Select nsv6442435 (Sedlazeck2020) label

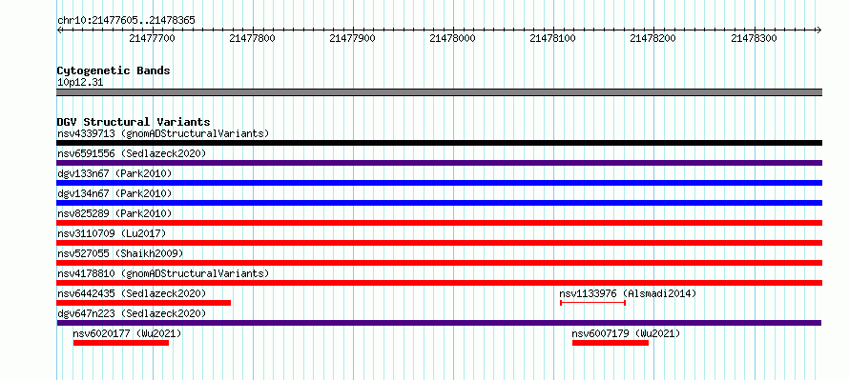pos(132,293)
